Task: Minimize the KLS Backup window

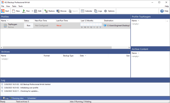Action: pyautogui.click(x=152, y=2)
